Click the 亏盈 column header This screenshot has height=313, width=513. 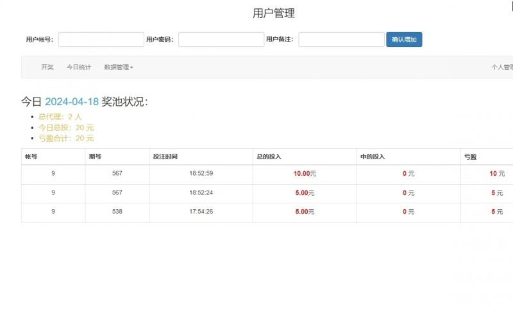click(470, 156)
